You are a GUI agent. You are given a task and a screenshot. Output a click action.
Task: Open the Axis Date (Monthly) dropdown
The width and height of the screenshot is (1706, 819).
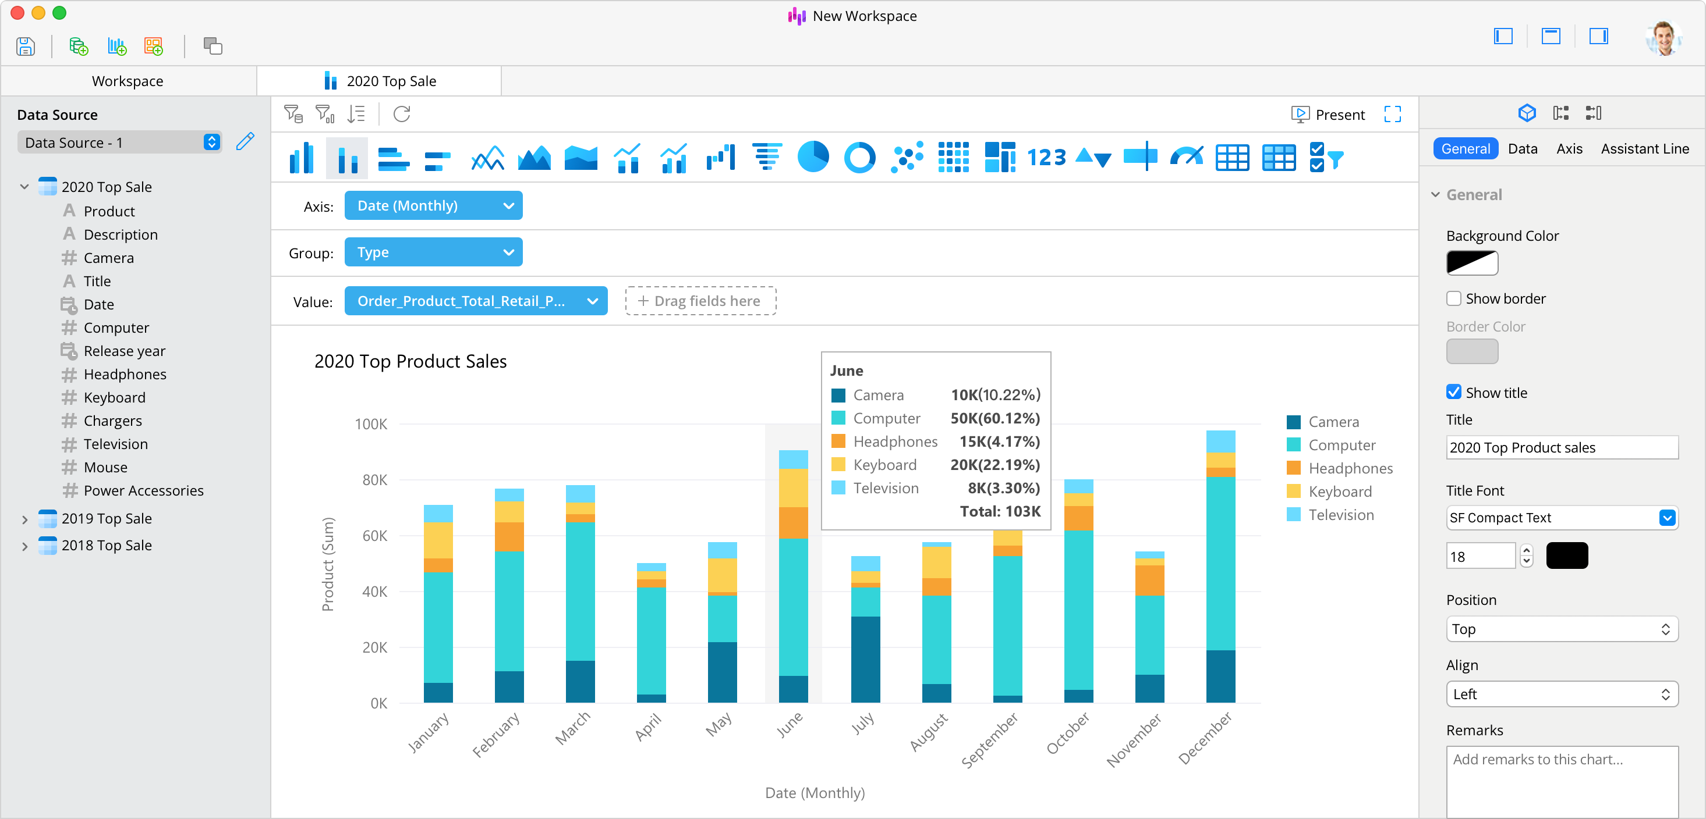[x=433, y=206]
